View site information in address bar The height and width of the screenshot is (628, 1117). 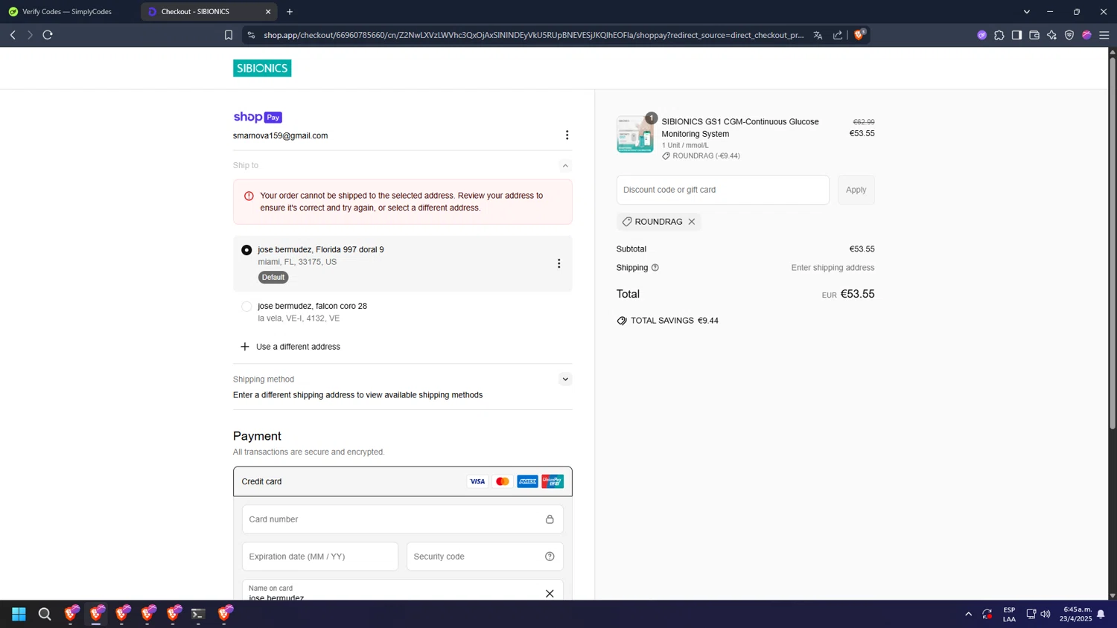251,35
